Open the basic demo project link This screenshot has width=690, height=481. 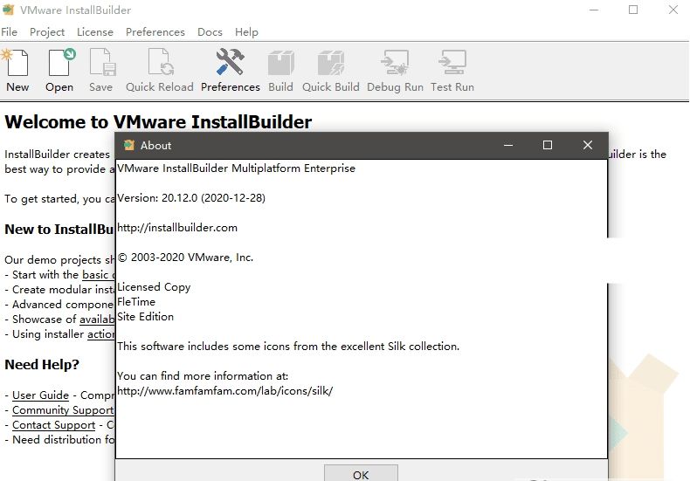(x=98, y=275)
